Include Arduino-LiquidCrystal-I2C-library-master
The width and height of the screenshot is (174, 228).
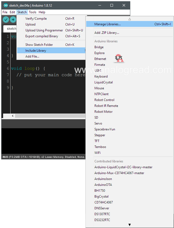click(129, 167)
